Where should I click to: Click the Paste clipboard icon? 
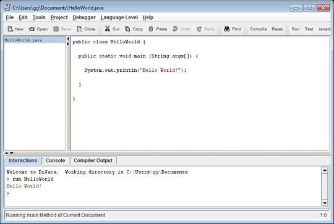(151, 29)
